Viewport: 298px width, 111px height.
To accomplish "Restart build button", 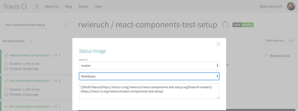I will (x=277, y=55).
